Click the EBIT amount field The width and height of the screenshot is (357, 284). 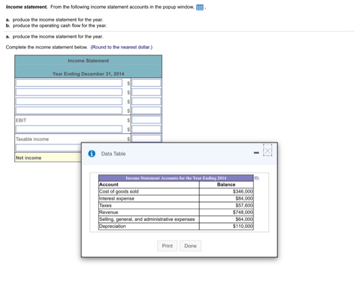(x=146, y=120)
